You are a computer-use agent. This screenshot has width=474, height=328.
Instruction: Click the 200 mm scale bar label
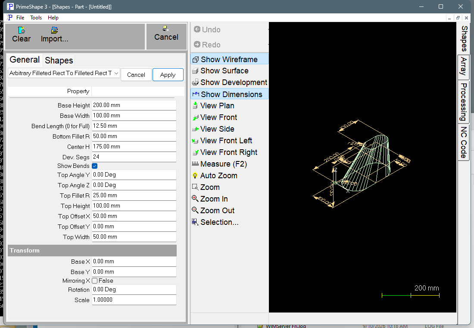pyautogui.click(x=427, y=288)
